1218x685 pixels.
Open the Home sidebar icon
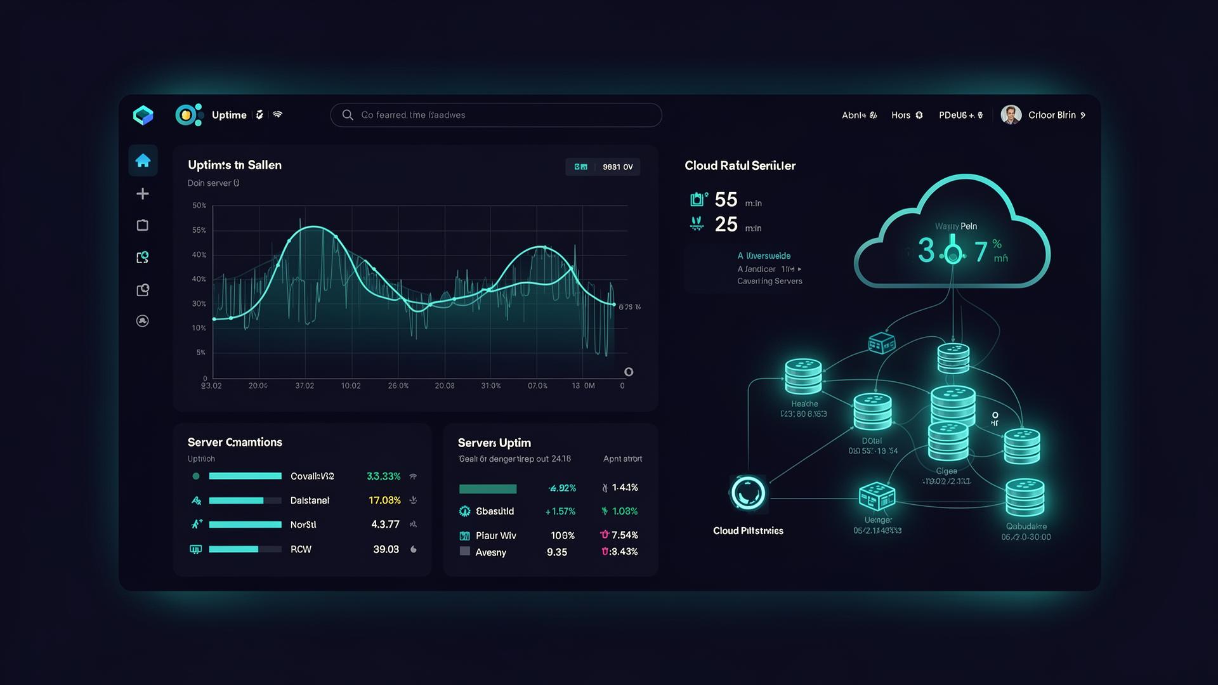(x=143, y=160)
